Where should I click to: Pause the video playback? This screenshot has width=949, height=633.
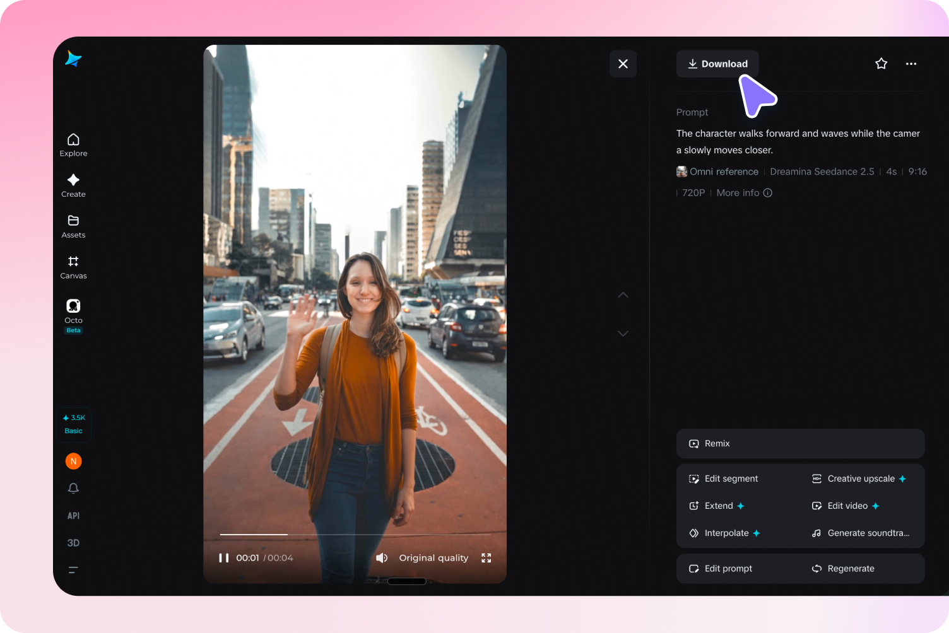pos(223,558)
